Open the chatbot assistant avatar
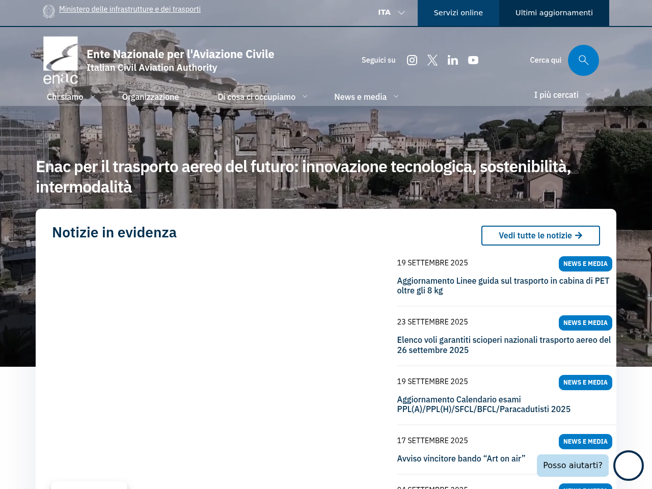This screenshot has height=489, width=652. (628, 465)
